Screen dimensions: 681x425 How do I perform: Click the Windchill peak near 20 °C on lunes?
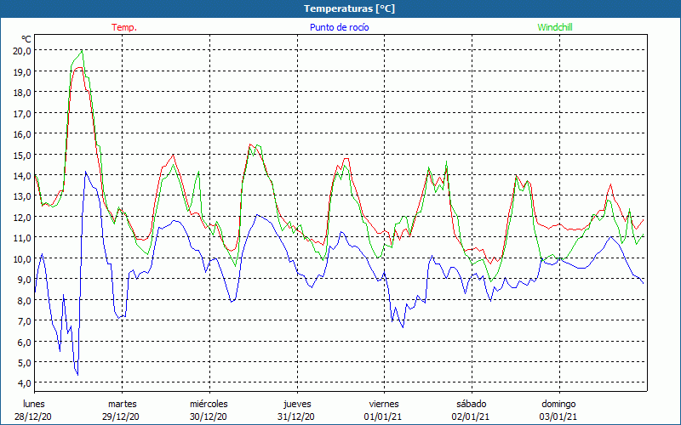82,52
